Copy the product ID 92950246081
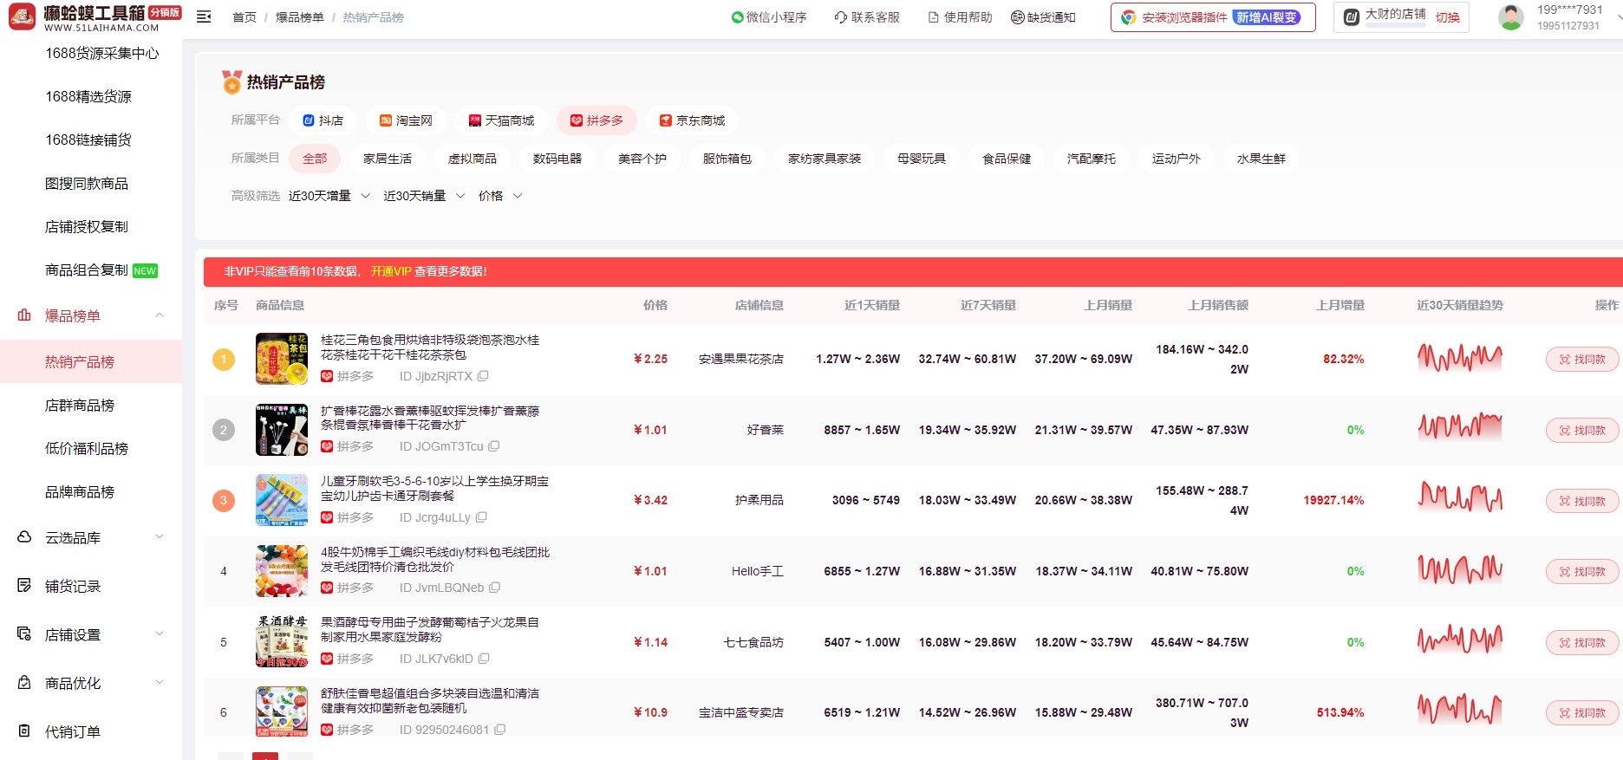 click(500, 730)
